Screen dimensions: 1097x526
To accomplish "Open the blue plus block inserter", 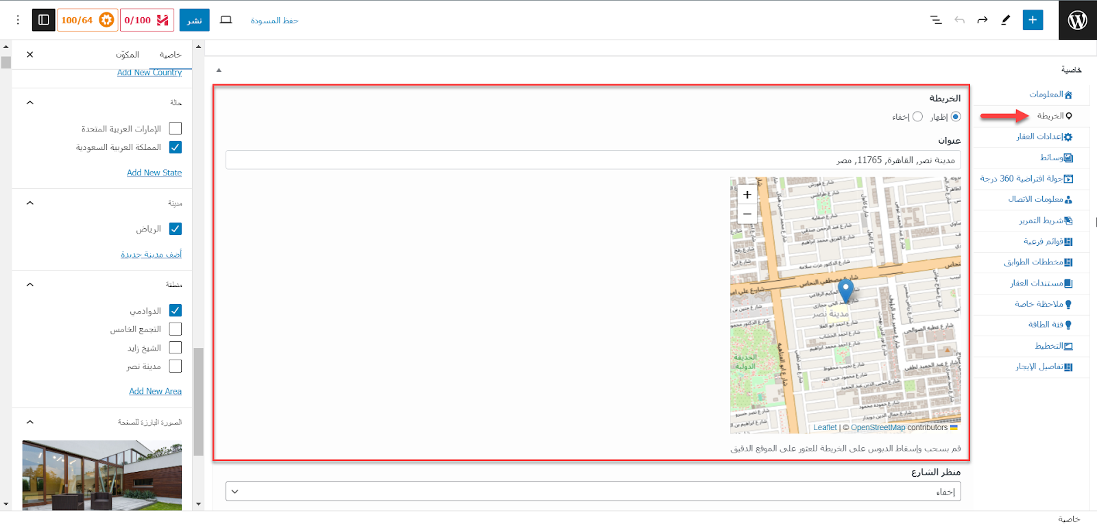I will pyautogui.click(x=1033, y=20).
